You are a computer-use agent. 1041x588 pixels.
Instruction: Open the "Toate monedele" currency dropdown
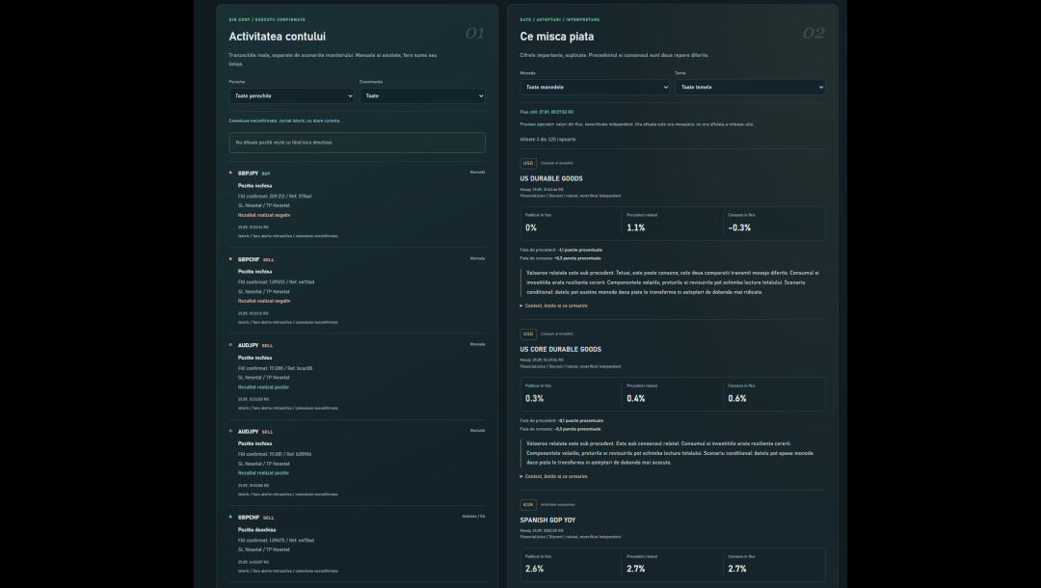pyautogui.click(x=595, y=87)
